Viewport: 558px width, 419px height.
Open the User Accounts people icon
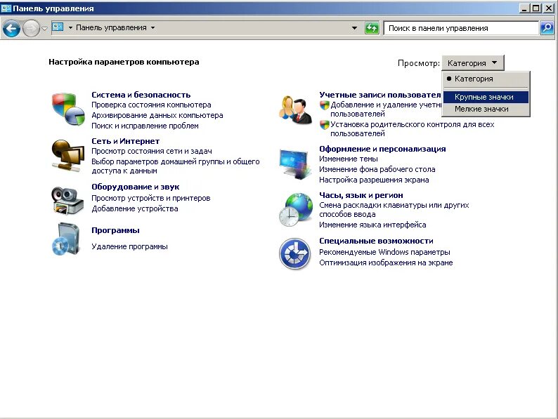click(x=295, y=109)
